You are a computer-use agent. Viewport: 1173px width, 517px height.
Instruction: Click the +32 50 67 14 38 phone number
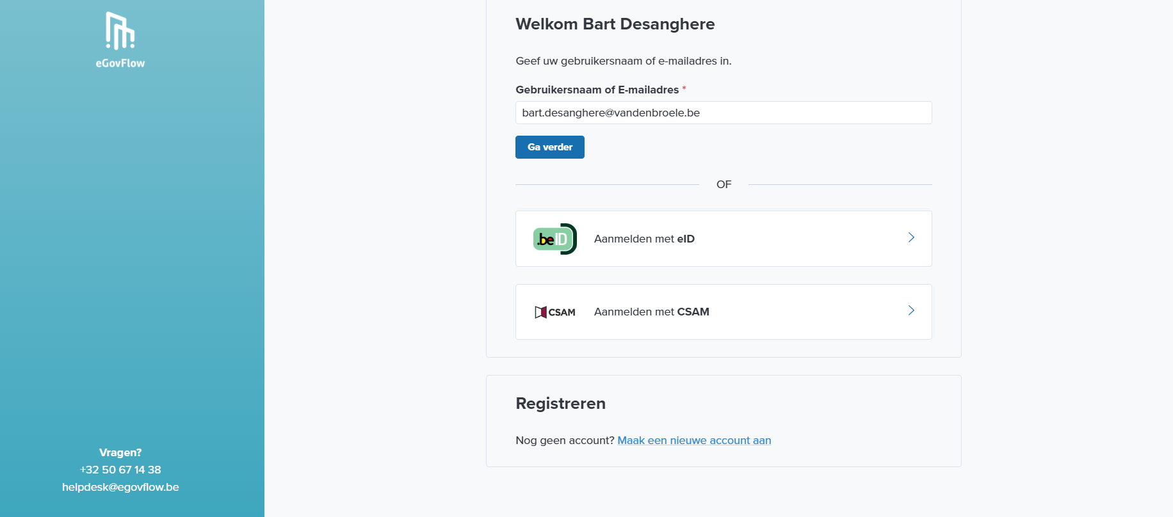pyautogui.click(x=120, y=470)
